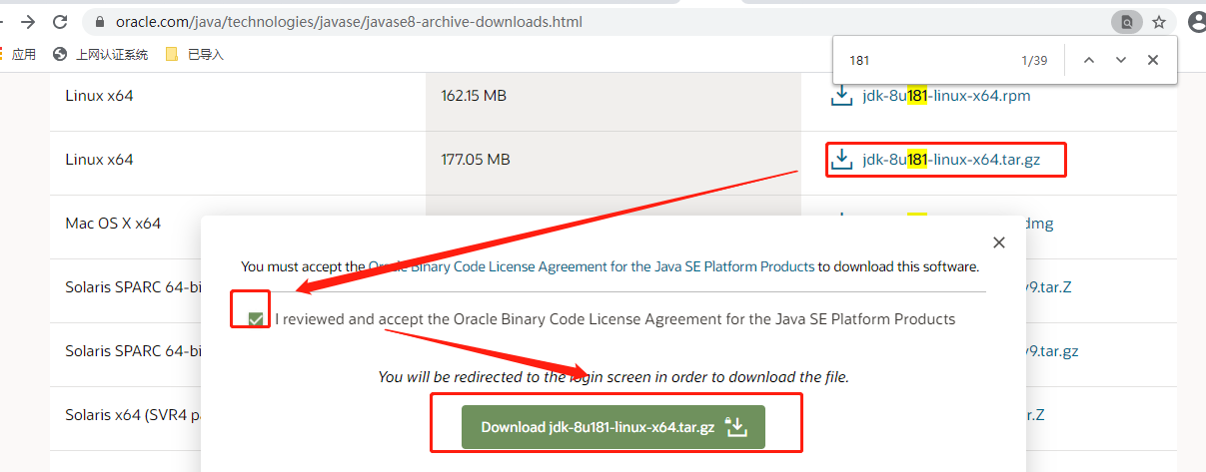Screen dimensions: 1206x472
Task: Click Linux x64 label in the 177.05 MB row
Action: 99,159
